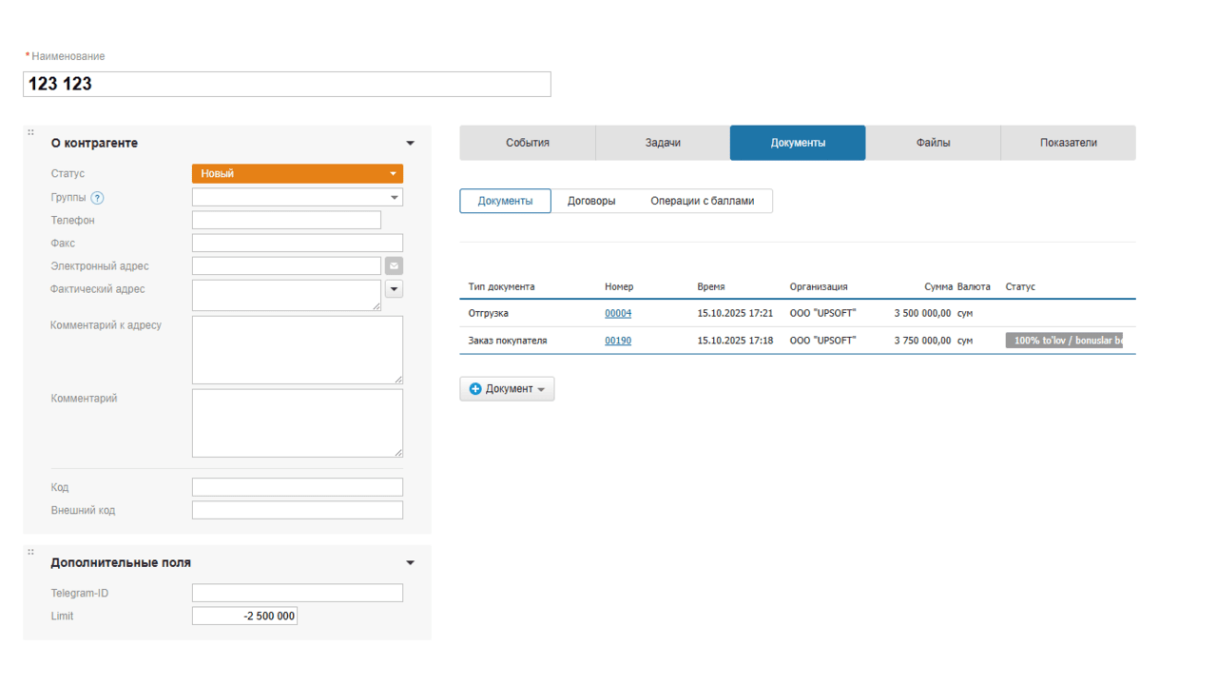This screenshot has width=1217, height=685.
Task: Click the drag handle of Дополнительные поля panel
Action: click(x=30, y=552)
